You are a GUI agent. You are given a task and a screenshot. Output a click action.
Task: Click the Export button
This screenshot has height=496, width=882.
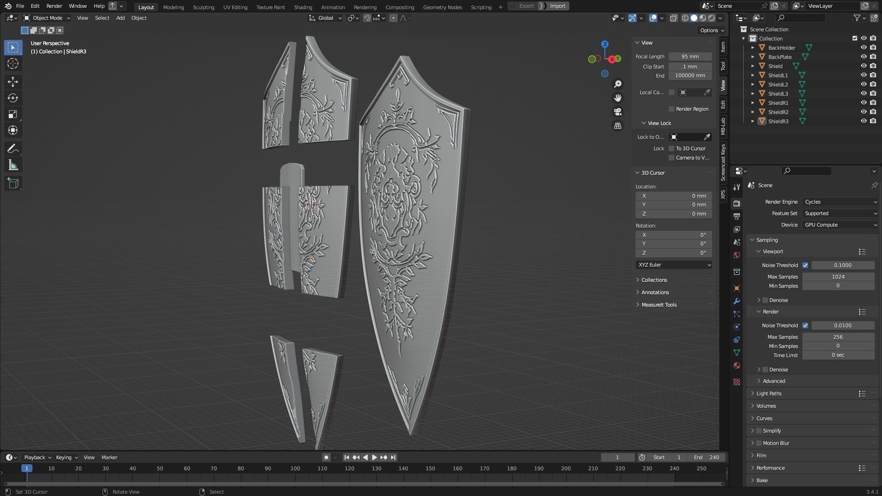pos(526,6)
